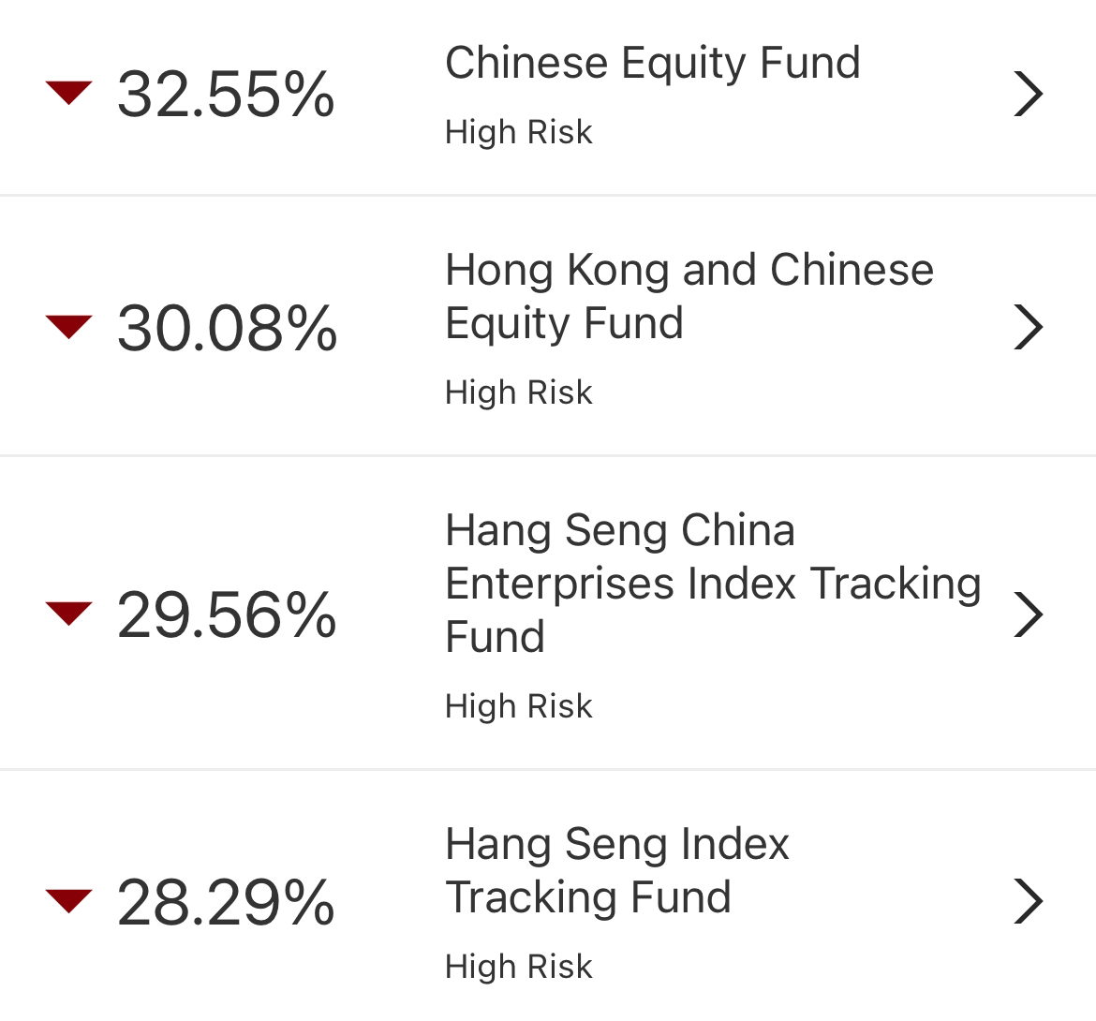Click the Hong Kong and Chinese Equity Fund name
Image resolution: width=1096 pixels, height=1021 pixels.
pyautogui.click(x=689, y=296)
